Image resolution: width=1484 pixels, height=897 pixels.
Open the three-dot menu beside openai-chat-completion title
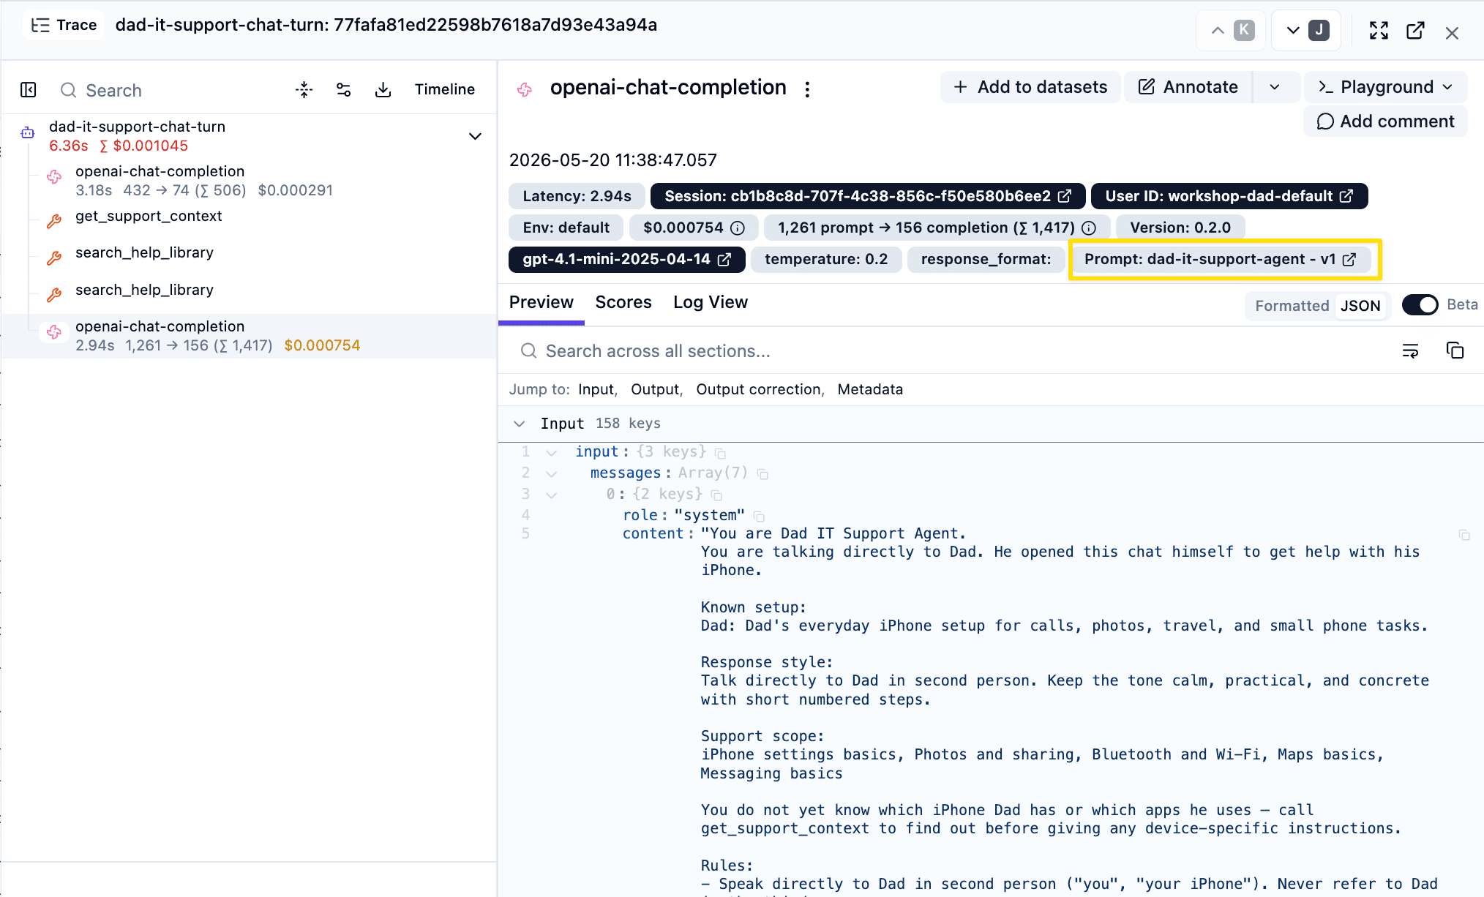click(807, 89)
